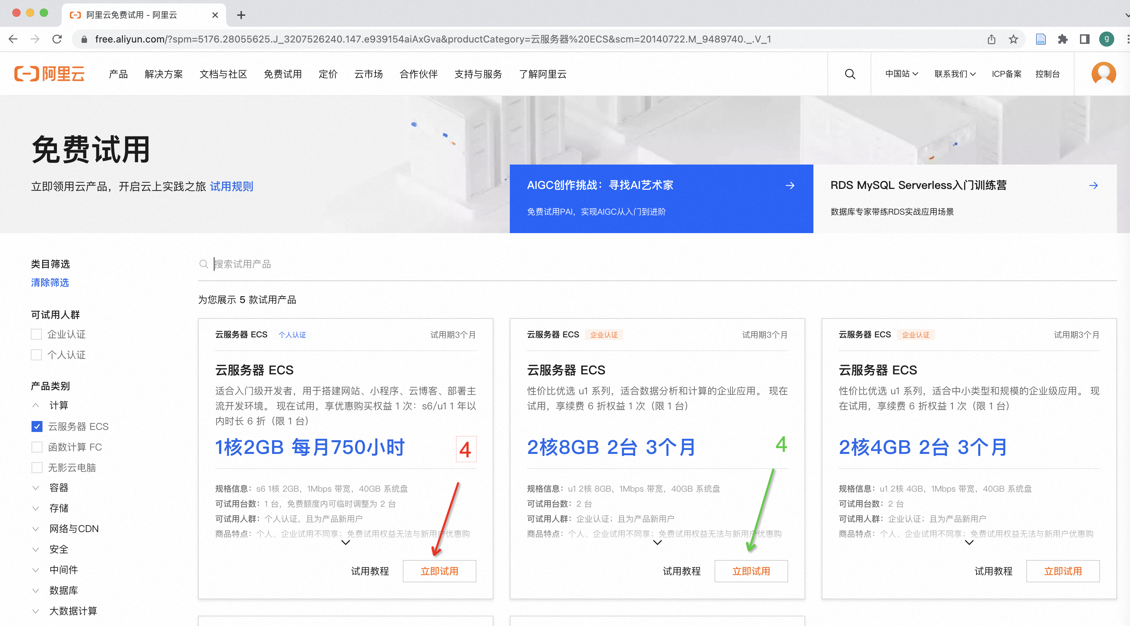The width and height of the screenshot is (1130, 626).
Task: Open the 中国站 region dropdown
Action: click(901, 74)
